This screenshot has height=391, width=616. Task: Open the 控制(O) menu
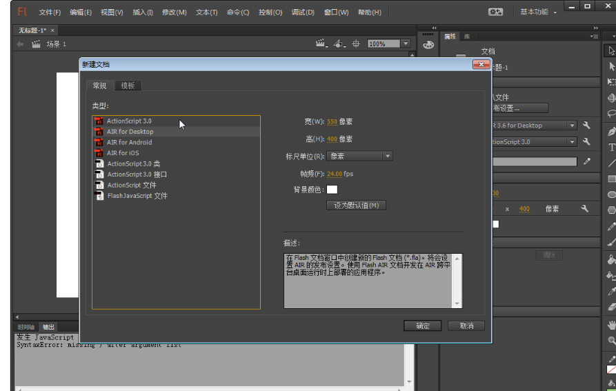(x=270, y=12)
